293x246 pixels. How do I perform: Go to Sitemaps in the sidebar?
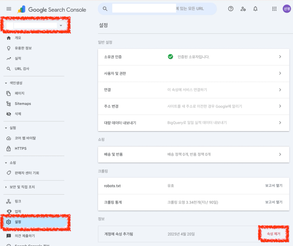(23, 103)
